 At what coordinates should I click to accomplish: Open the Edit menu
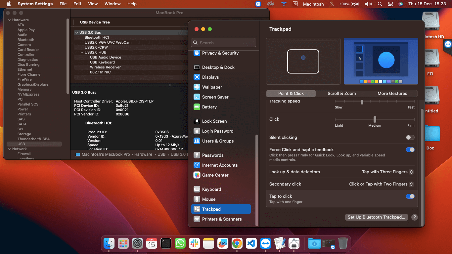(x=77, y=4)
